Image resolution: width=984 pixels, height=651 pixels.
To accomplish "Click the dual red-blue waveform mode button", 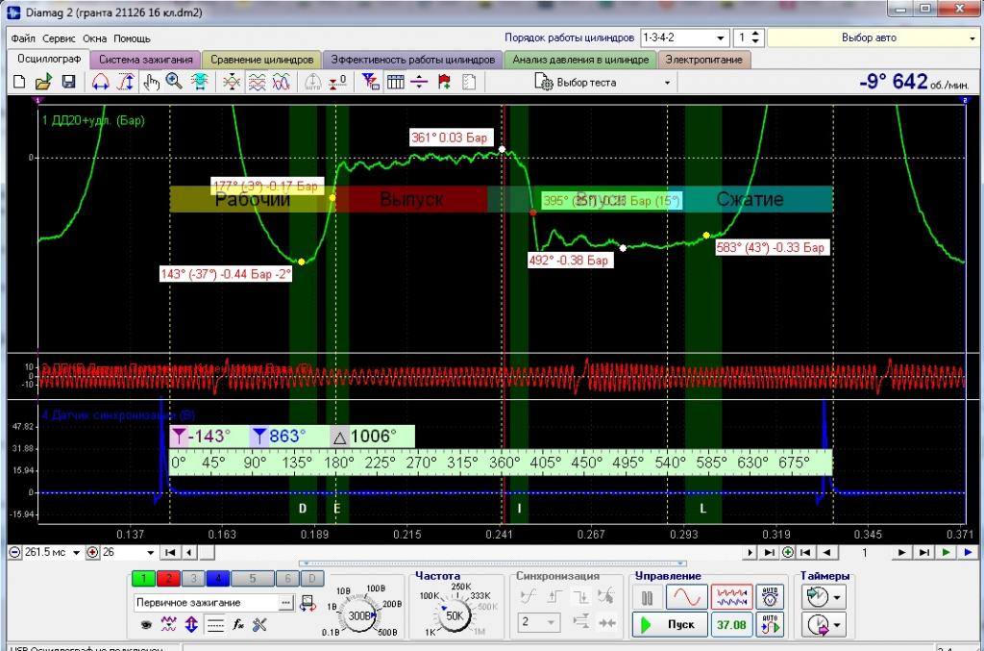I will 731,597.
